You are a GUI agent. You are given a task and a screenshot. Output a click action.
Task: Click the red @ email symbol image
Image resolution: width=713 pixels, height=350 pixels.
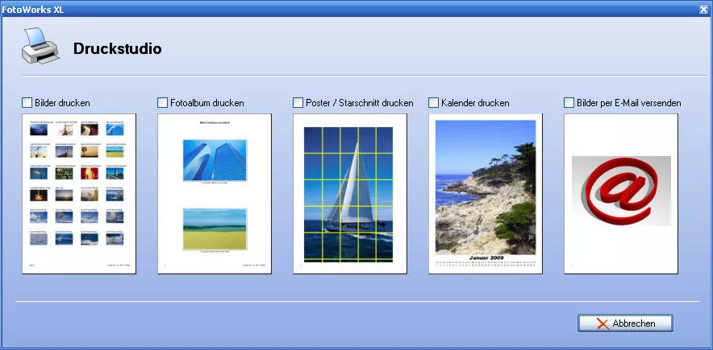(x=620, y=193)
